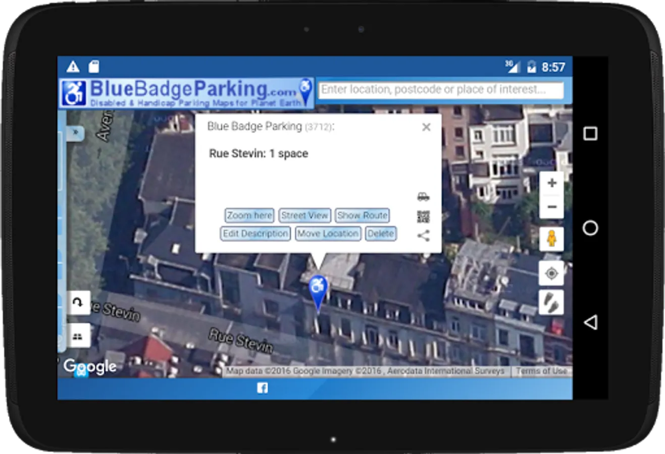Expand the left side panel with double chevron
This screenshot has height=454, width=665.
tap(75, 133)
